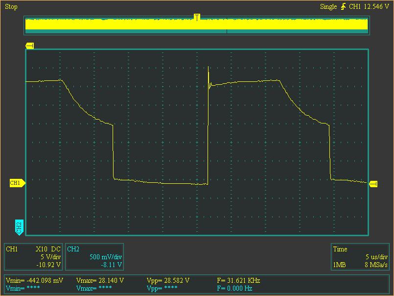
Task: Open the CH2 500 mV/div scale setting
Action: point(106,257)
